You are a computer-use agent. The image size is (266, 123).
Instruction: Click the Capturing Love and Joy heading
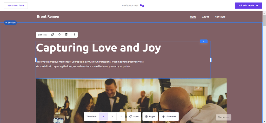[x=98, y=48]
